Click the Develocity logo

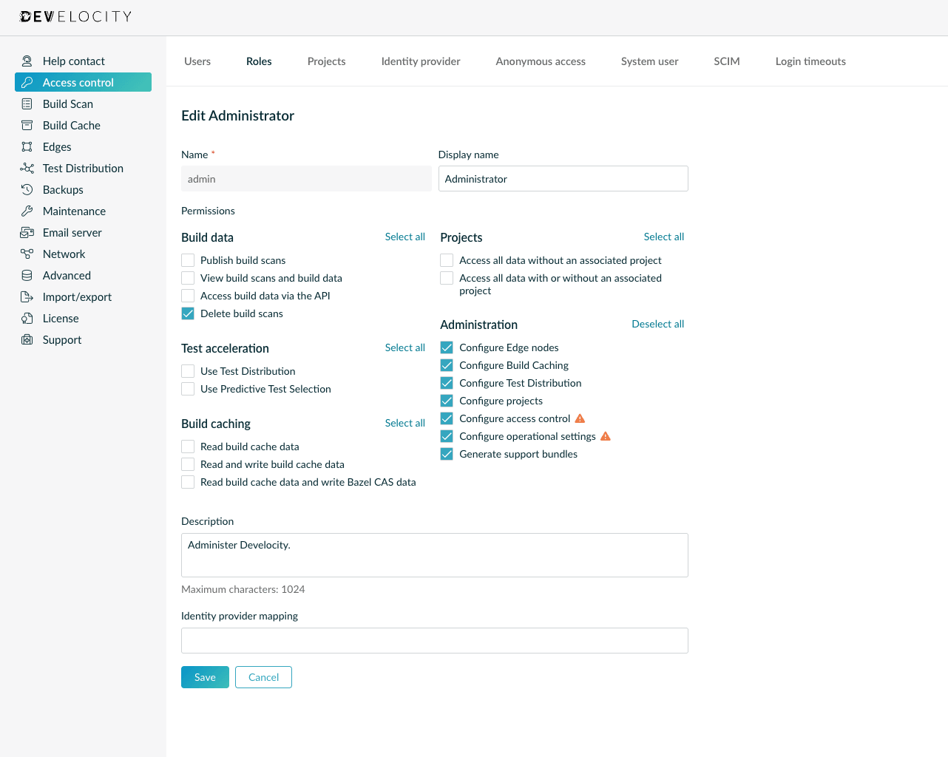coord(75,16)
